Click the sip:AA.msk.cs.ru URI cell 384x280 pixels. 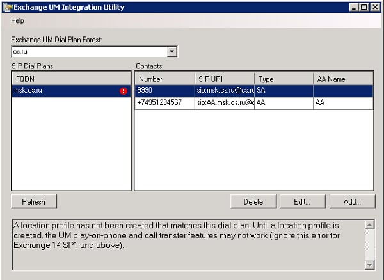[x=225, y=103]
